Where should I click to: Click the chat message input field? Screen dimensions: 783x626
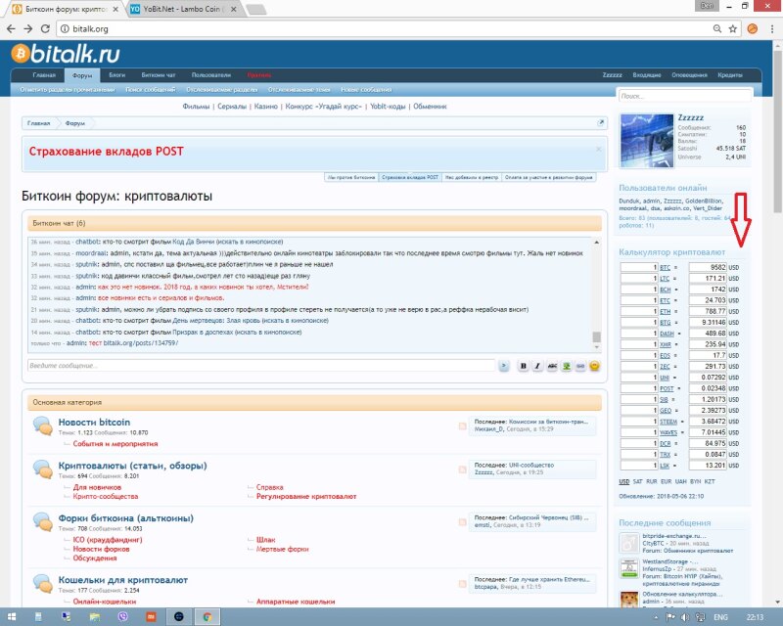click(x=259, y=365)
